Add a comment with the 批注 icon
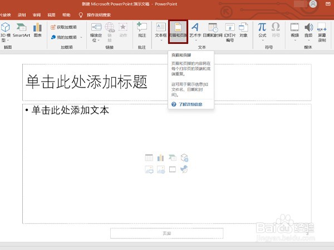The height and width of the screenshot is (250, 334). point(142,27)
